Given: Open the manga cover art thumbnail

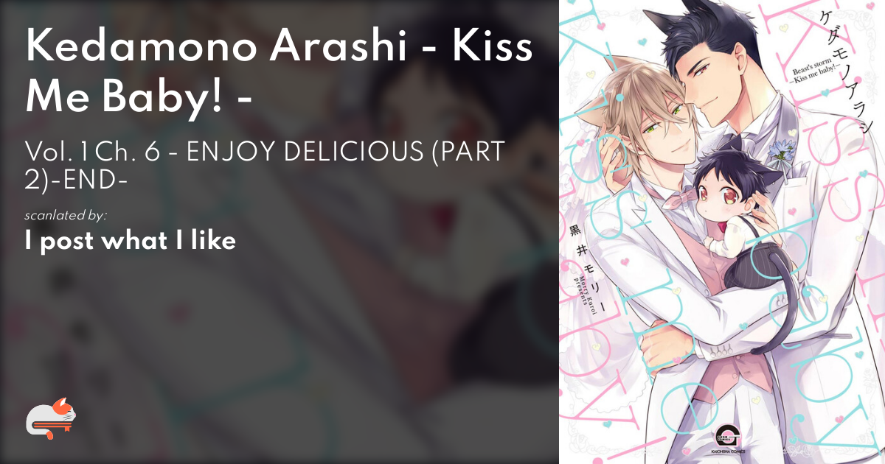Looking at the screenshot, I should click(722, 232).
